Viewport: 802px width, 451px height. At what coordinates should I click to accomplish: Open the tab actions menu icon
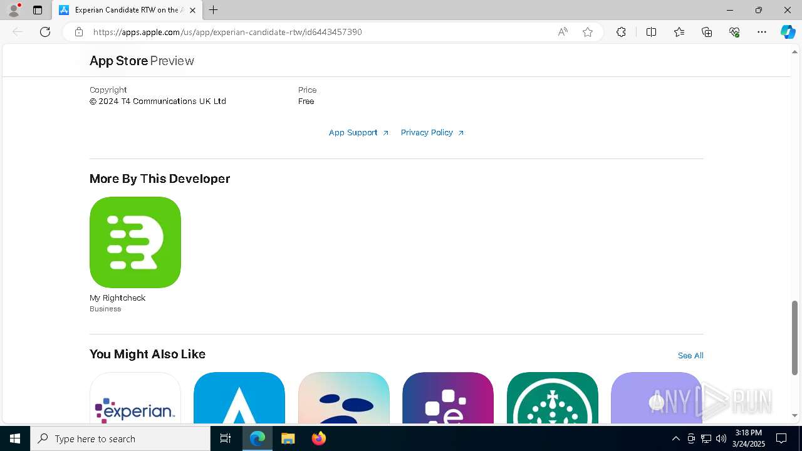pos(38,10)
